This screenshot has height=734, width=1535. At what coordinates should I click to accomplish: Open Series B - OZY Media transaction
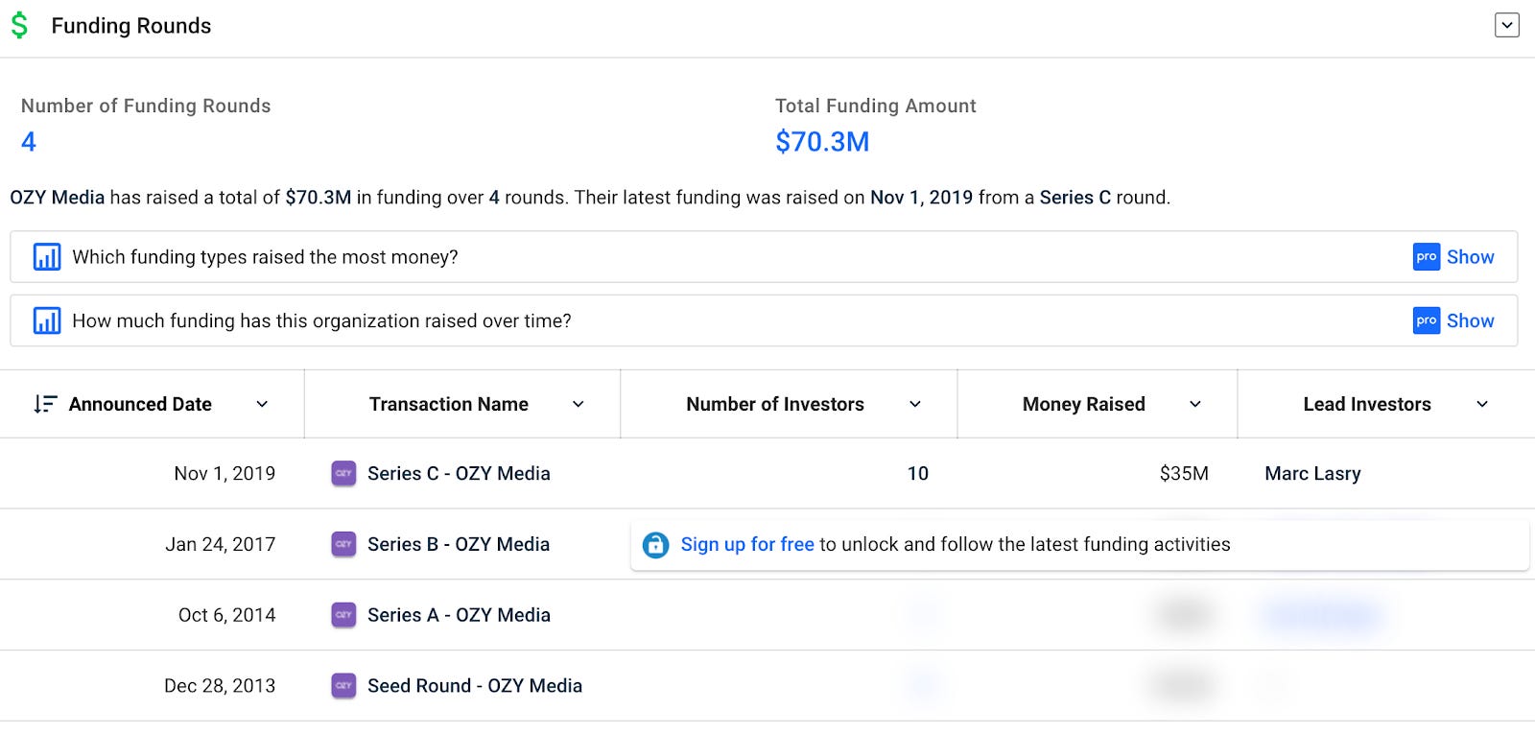(459, 544)
